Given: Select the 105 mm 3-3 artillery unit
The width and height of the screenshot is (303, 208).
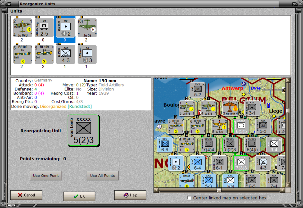Looking at the screenshot, I should click(x=87, y=54).
